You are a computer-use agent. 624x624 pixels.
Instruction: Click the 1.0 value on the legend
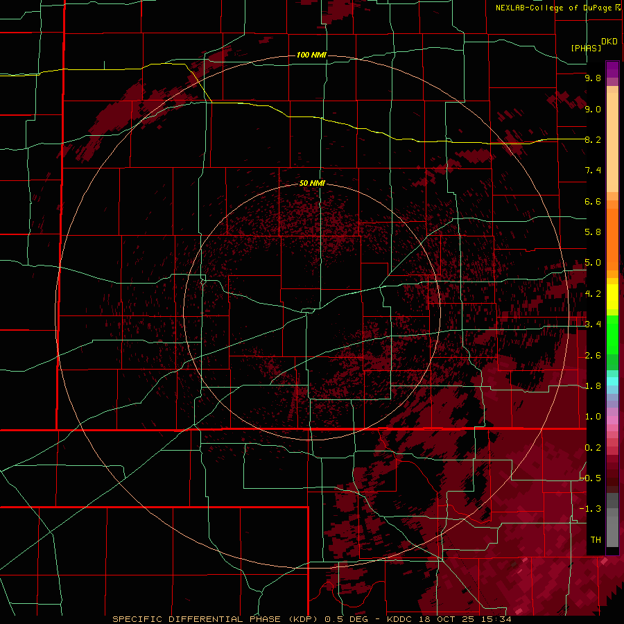click(x=593, y=417)
